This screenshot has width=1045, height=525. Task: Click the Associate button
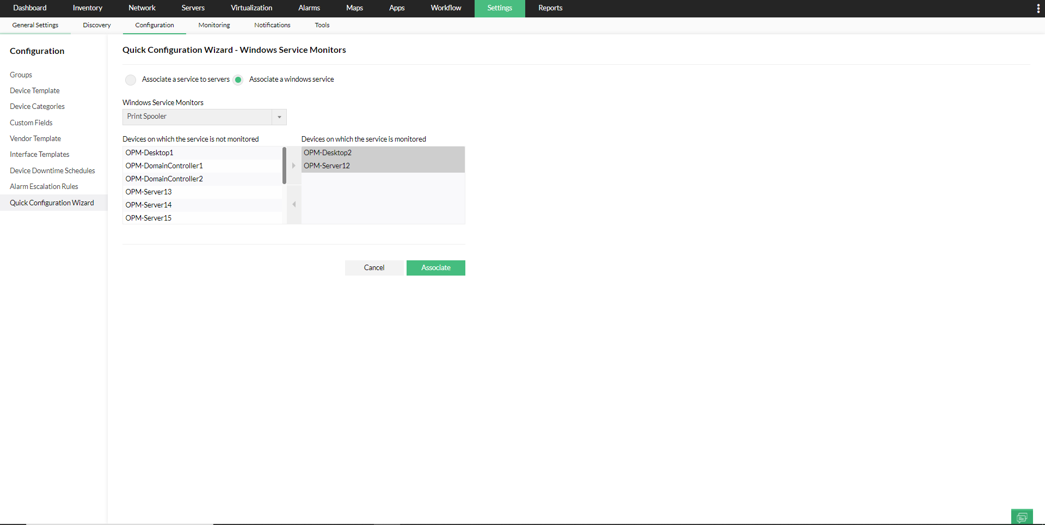435,267
